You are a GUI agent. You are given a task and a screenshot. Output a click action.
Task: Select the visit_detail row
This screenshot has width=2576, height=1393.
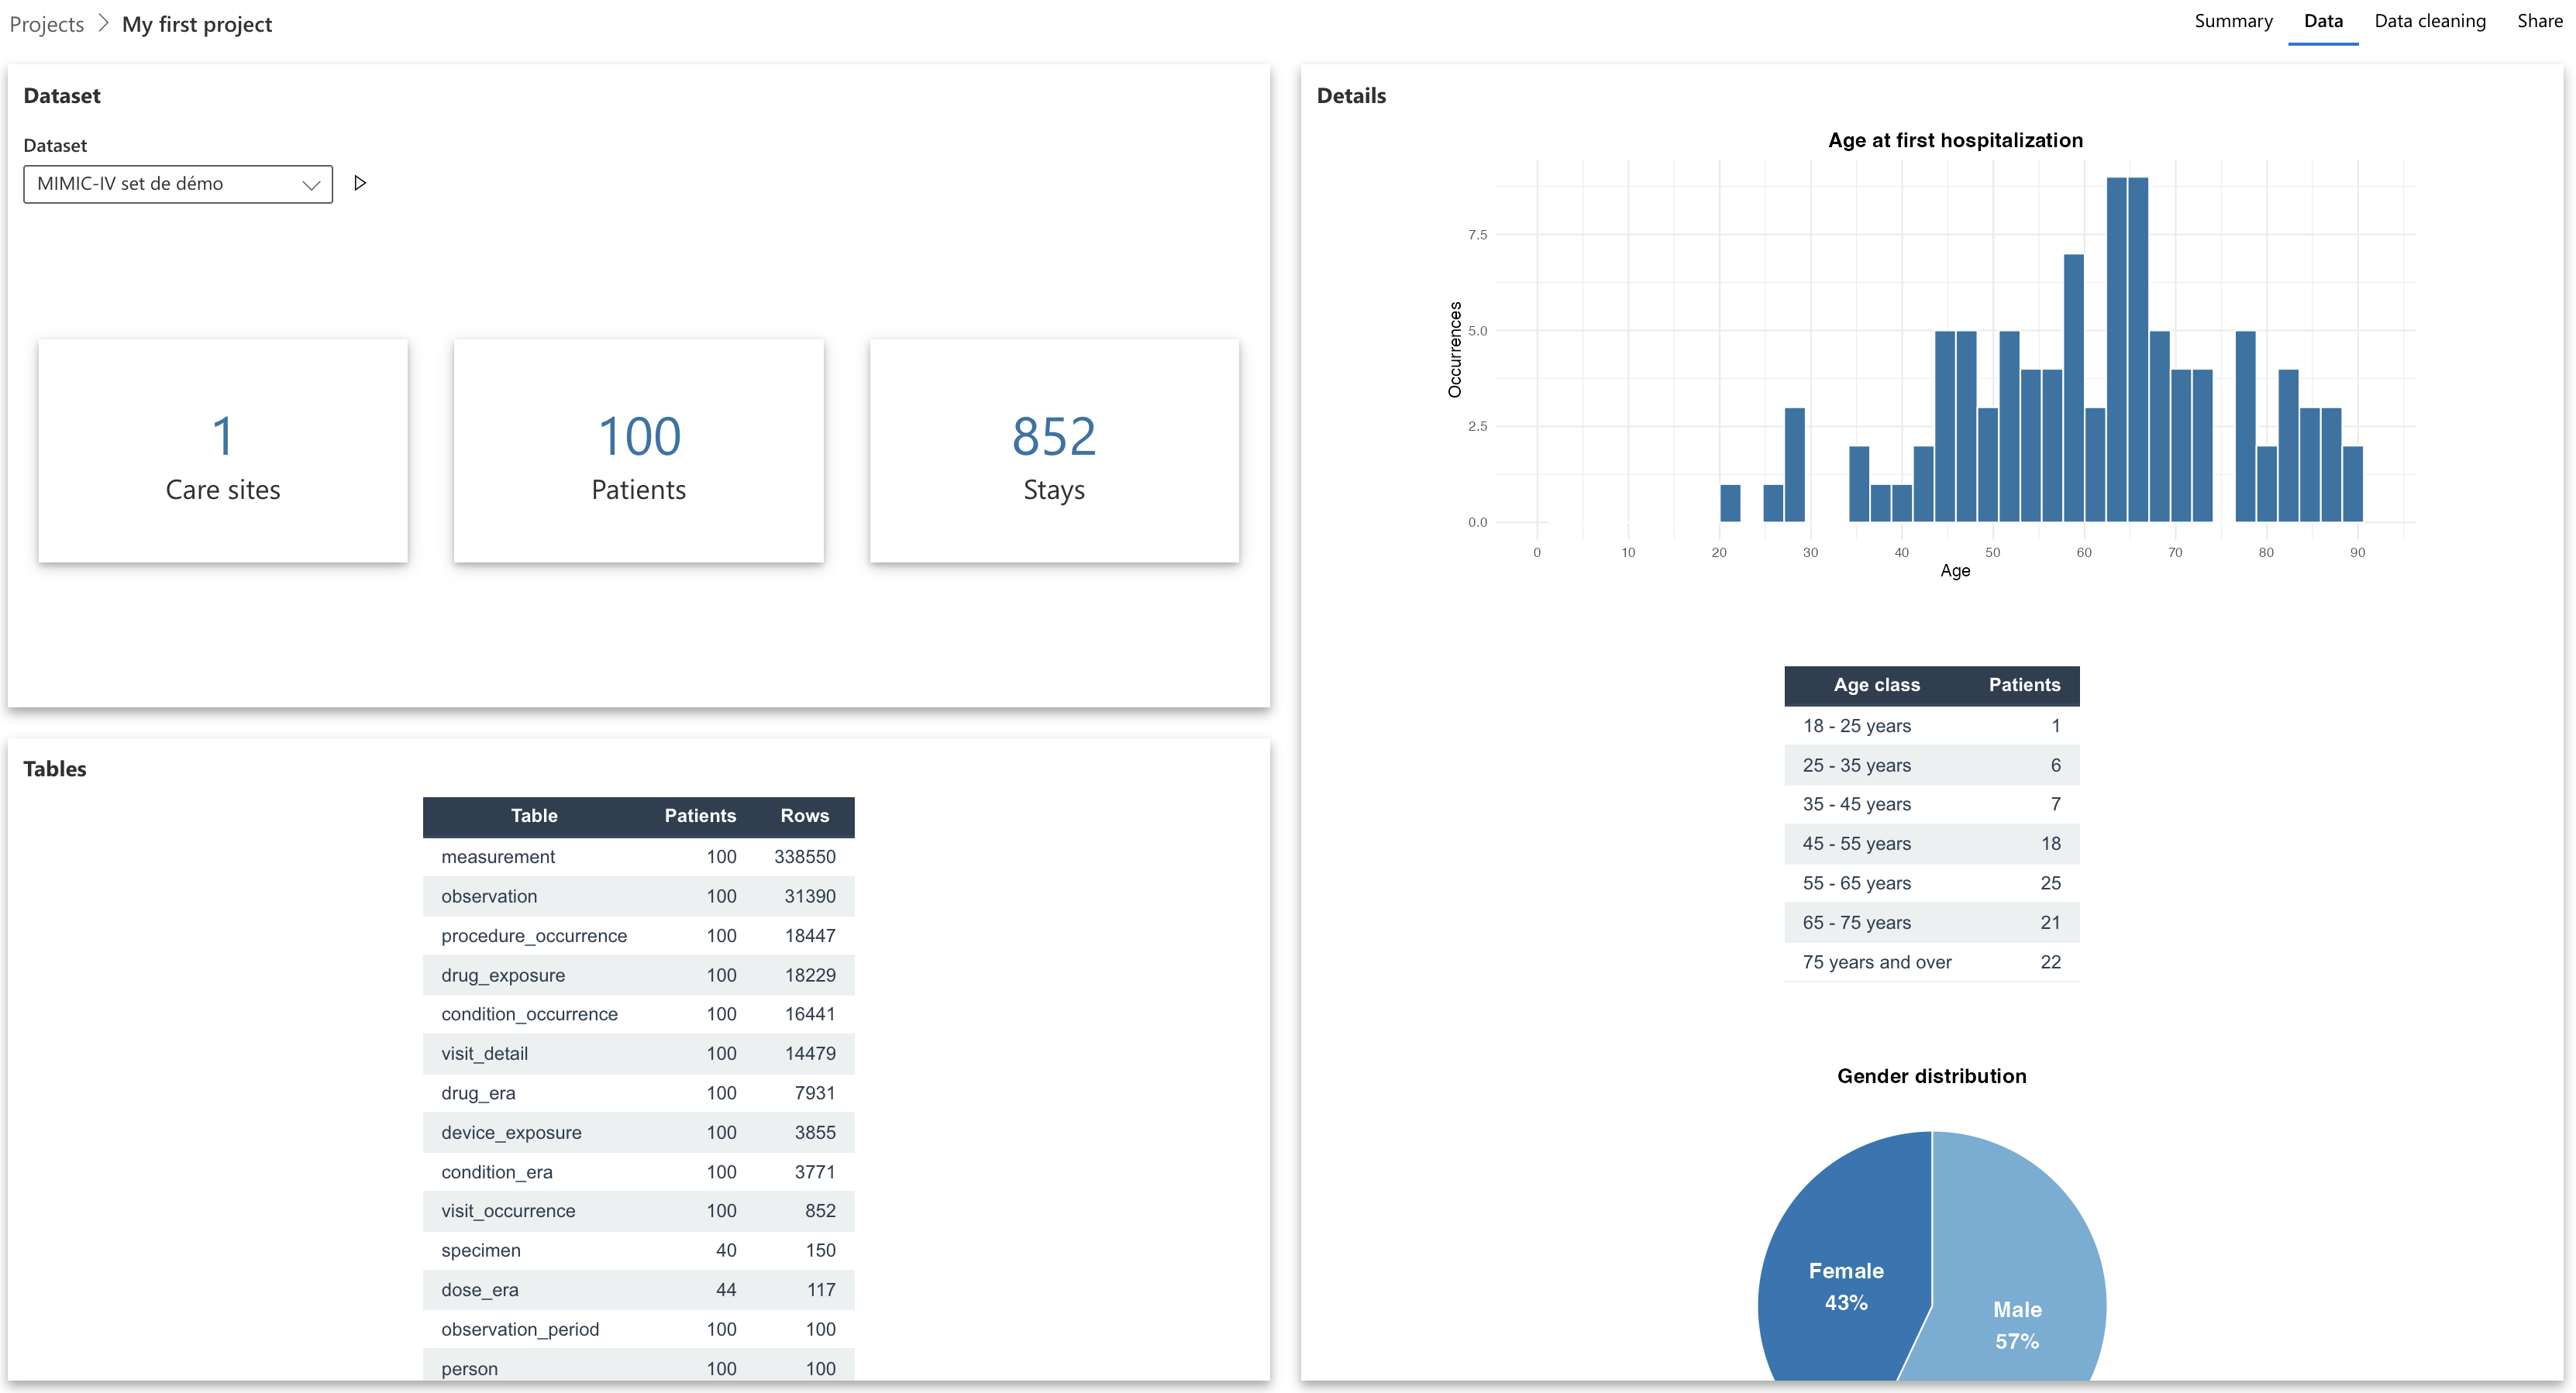click(639, 1054)
